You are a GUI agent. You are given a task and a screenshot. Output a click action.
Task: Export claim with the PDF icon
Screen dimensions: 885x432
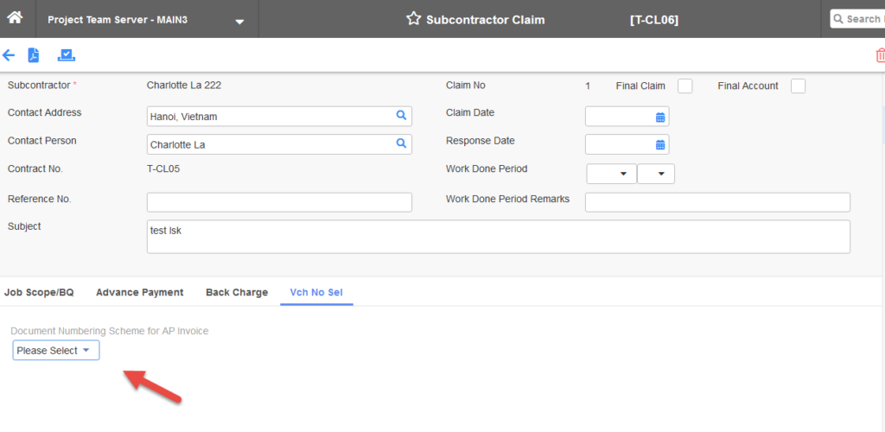pyautogui.click(x=34, y=55)
